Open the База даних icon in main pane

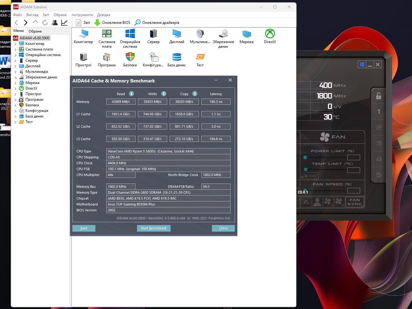[x=176, y=57]
